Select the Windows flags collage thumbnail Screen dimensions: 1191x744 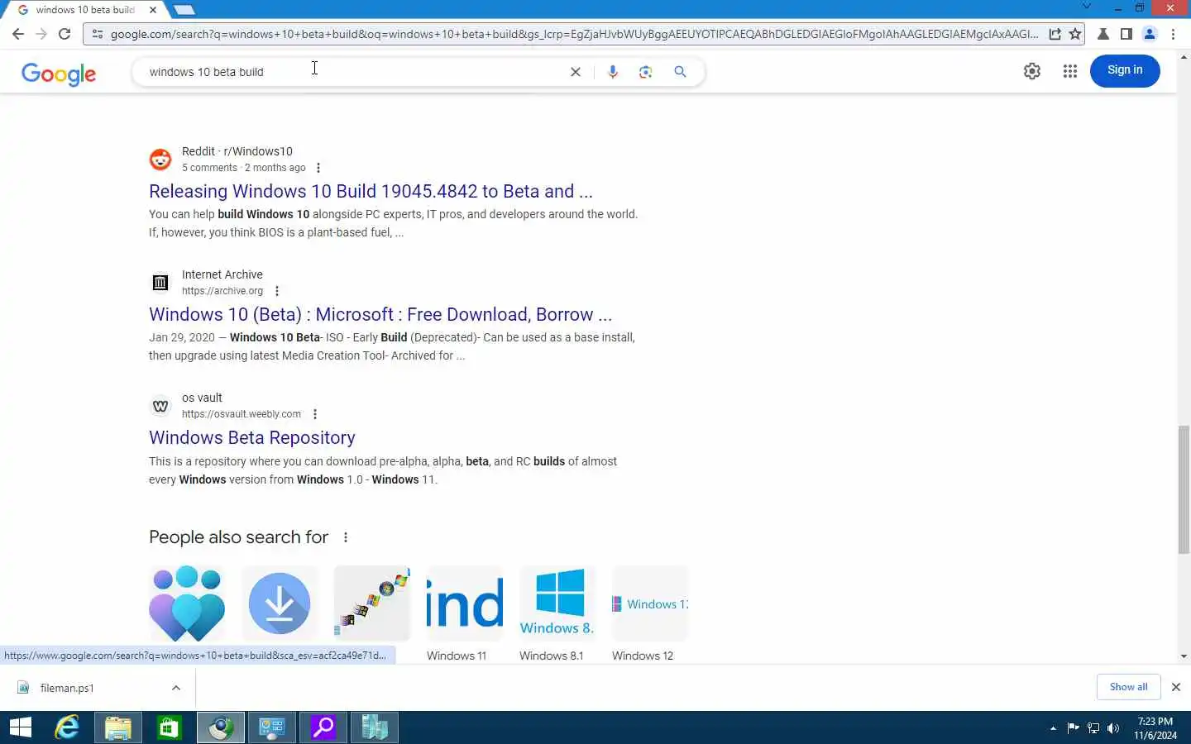(x=372, y=604)
